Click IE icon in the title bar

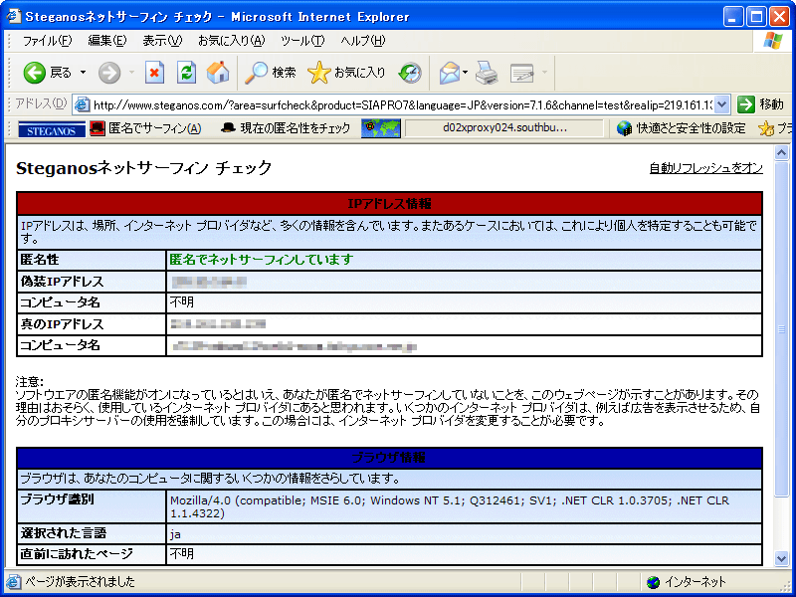coord(14,16)
